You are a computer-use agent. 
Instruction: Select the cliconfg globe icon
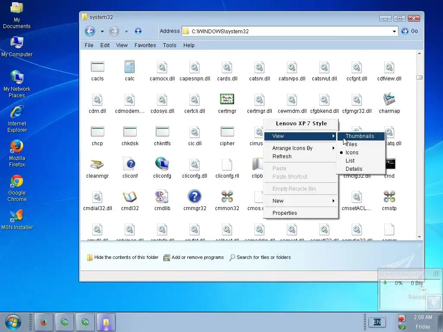coord(162,164)
